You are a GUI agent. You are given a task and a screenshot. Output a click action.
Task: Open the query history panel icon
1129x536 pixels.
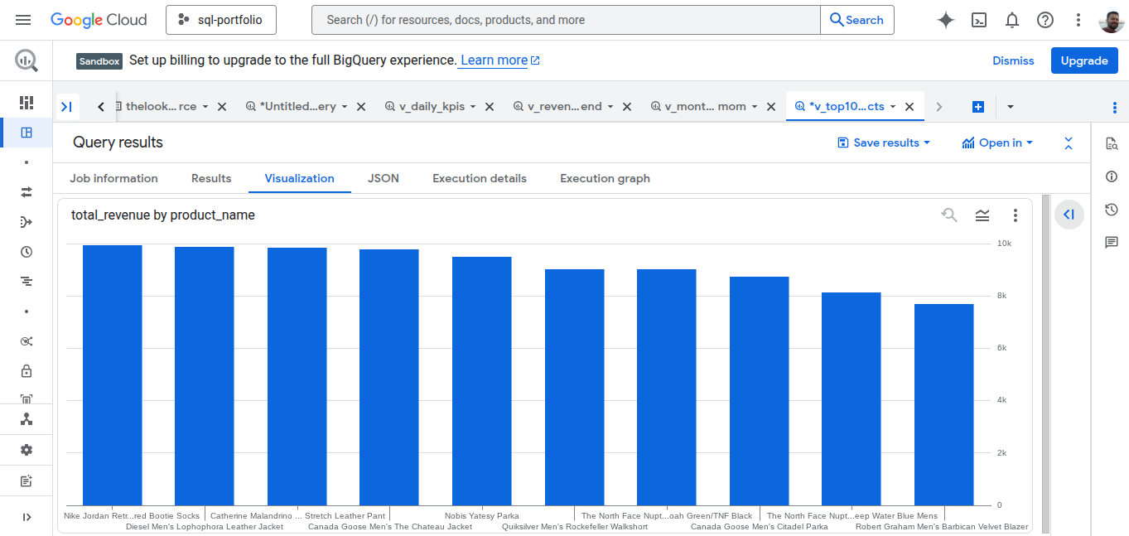pos(1111,210)
